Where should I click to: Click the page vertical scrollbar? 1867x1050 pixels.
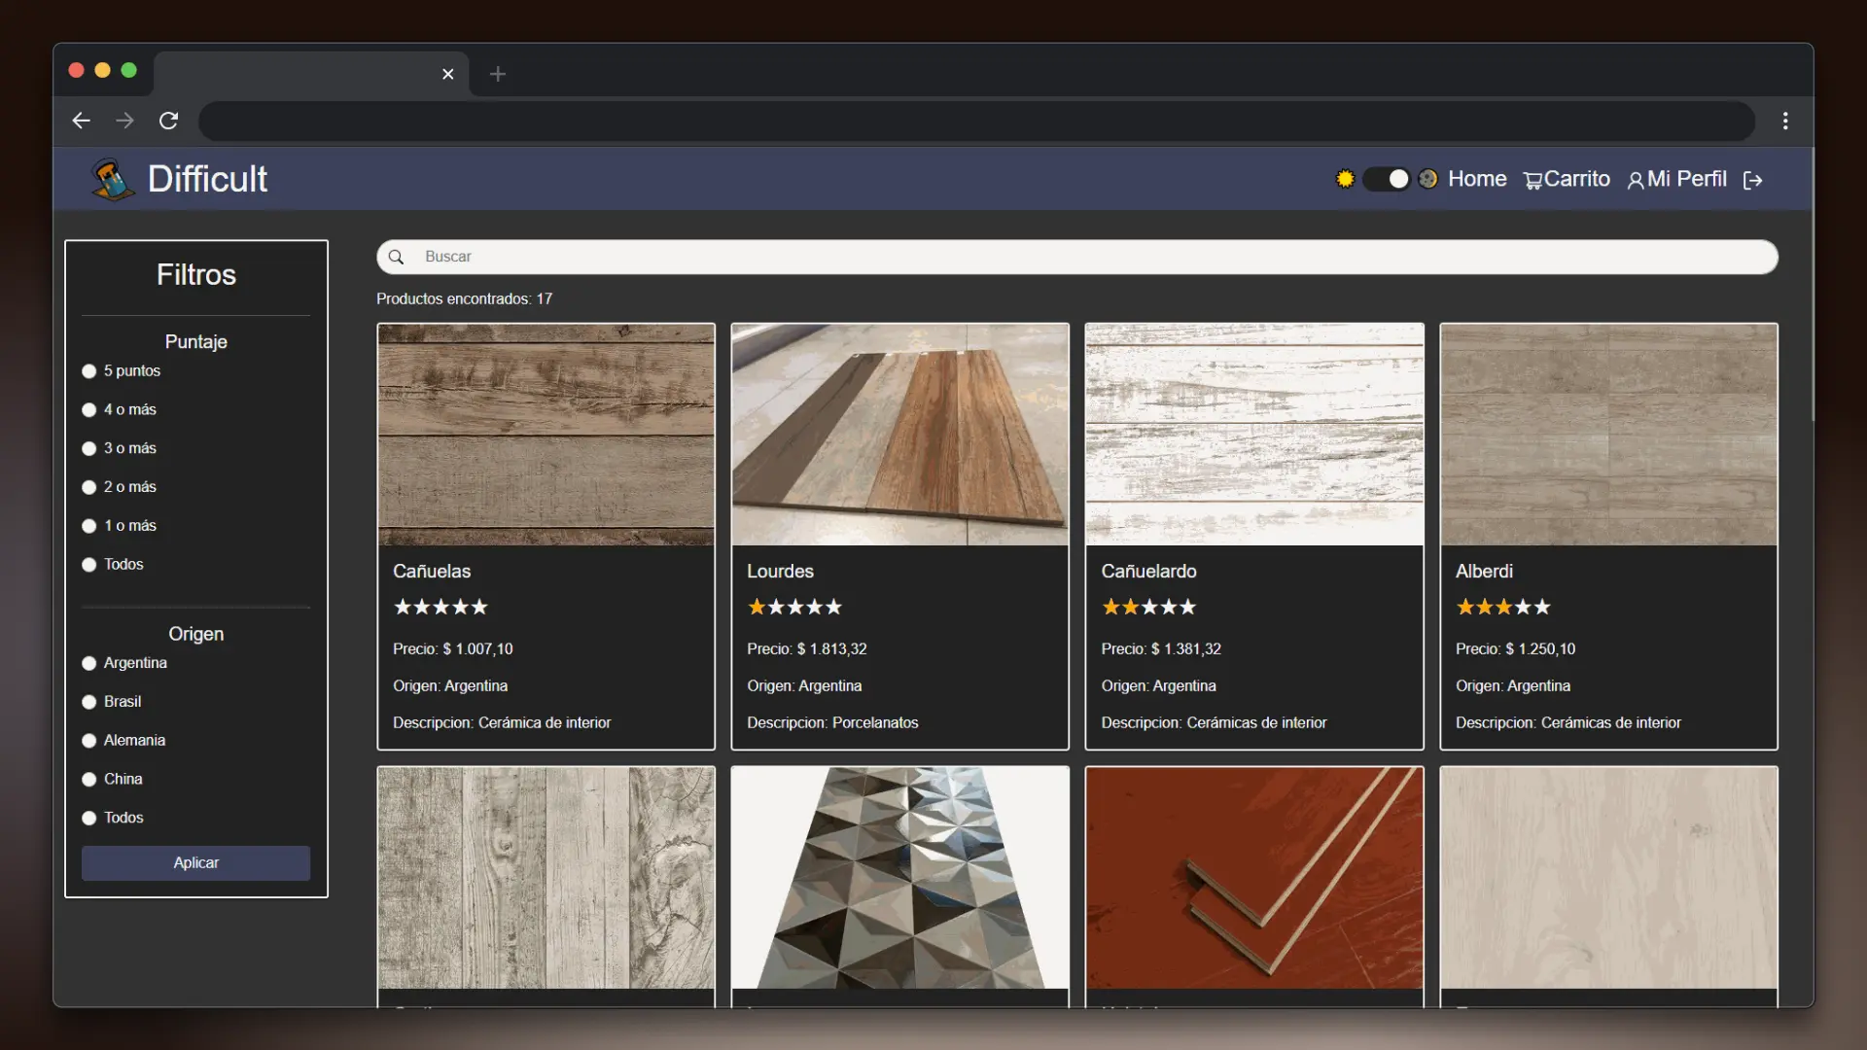(1812, 285)
